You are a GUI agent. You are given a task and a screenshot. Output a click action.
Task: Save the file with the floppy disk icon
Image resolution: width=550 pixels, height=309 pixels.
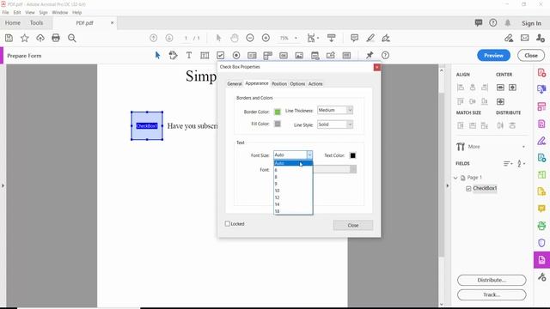click(9, 38)
